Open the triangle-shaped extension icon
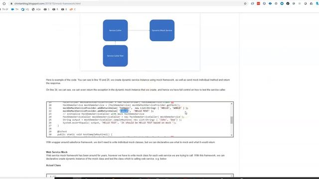Image resolution: width=319 pixels, height=179 pixels. [x=311, y=3]
